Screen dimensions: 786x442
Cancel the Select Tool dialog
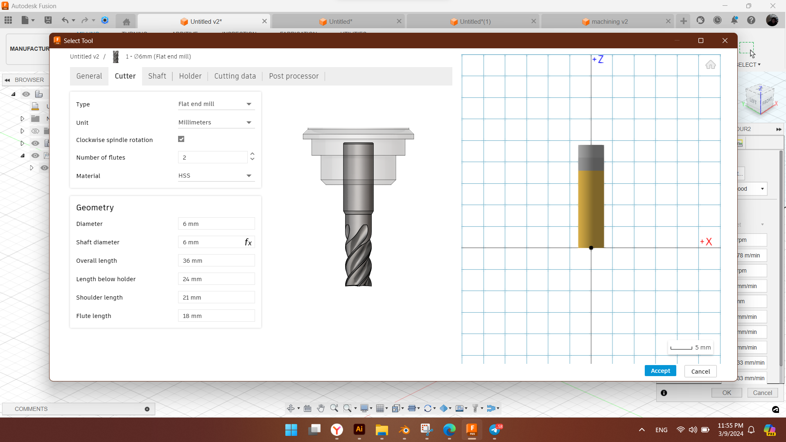pyautogui.click(x=700, y=372)
